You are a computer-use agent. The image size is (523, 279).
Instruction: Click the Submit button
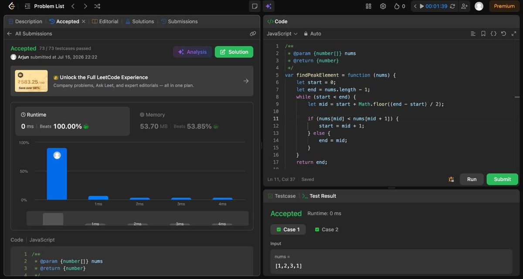tap(502, 179)
